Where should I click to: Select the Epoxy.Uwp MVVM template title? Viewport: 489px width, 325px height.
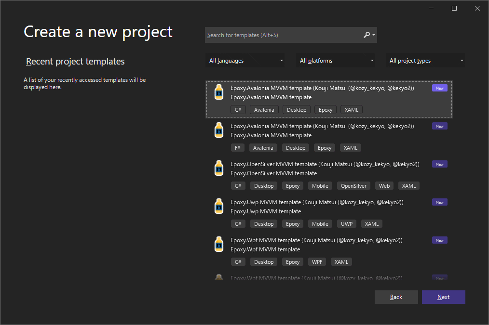point(317,202)
